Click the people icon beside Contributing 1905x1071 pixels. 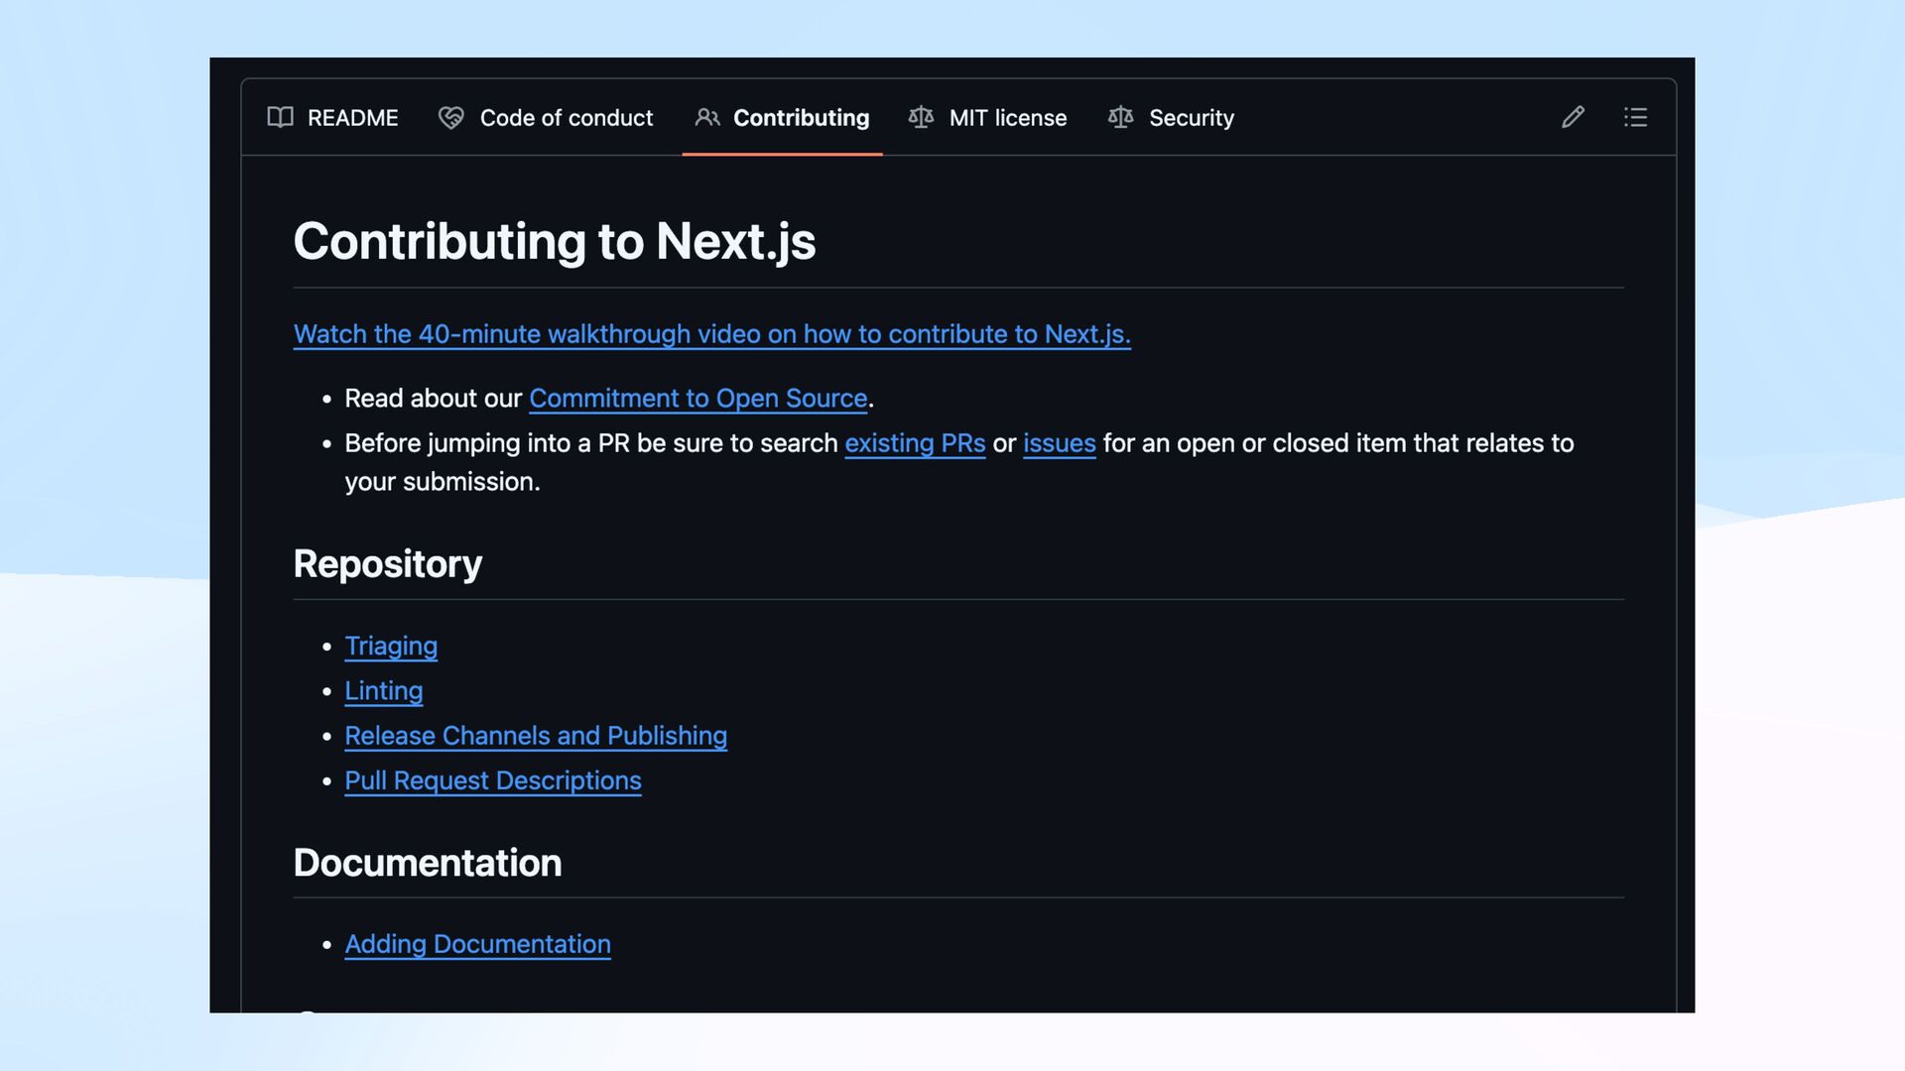[706, 117]
